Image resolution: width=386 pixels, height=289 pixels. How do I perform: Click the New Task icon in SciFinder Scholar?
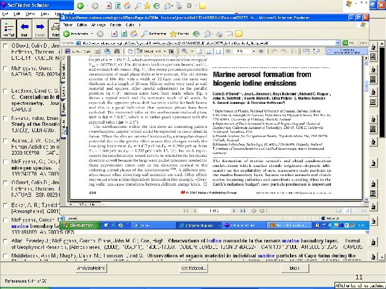point(9,29)
